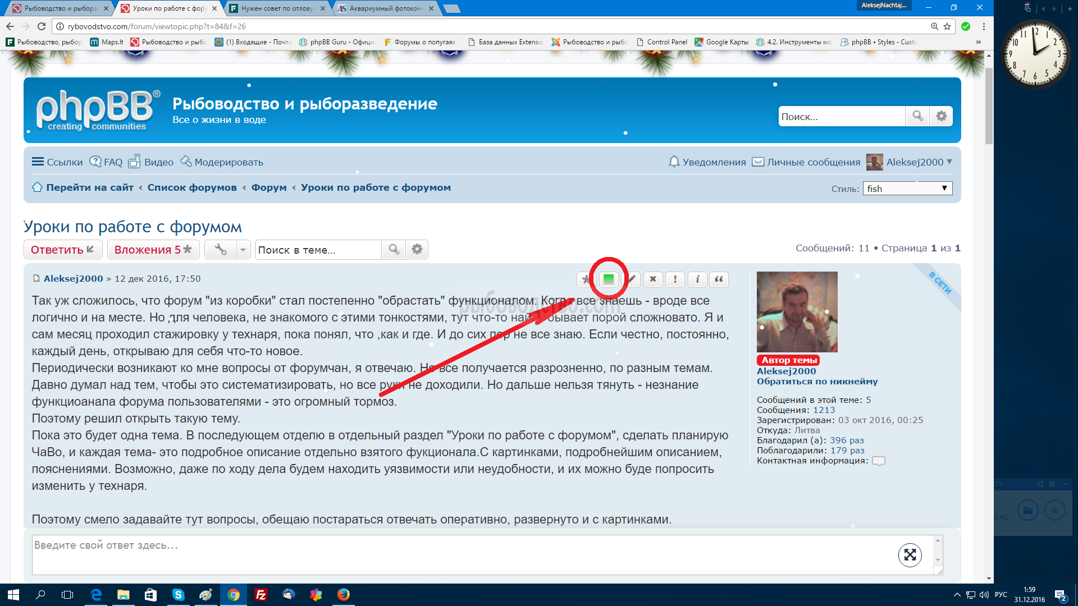Click the green checkmark extension icon
This screenshot has width=1078, height=606.
[966, 26]
